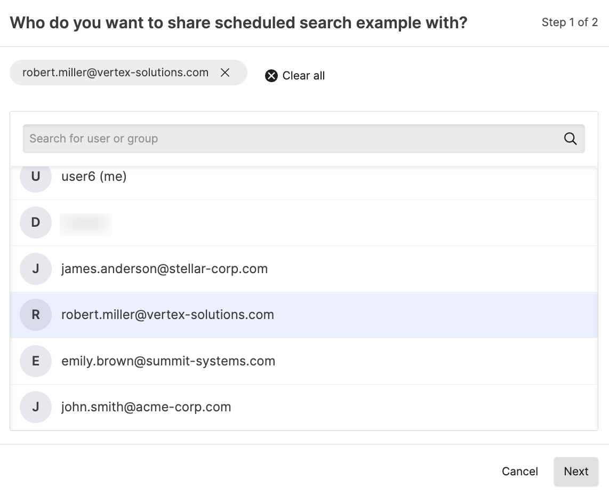
Task: Add john.smith@acme-corp.com to sharing
Action: coord(146,407)
